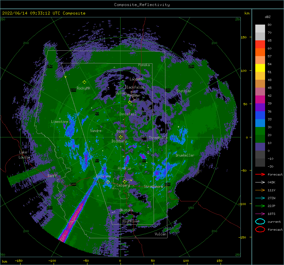Select the dark green 10-20 dBZ swatch

click(x=260, y=139)
